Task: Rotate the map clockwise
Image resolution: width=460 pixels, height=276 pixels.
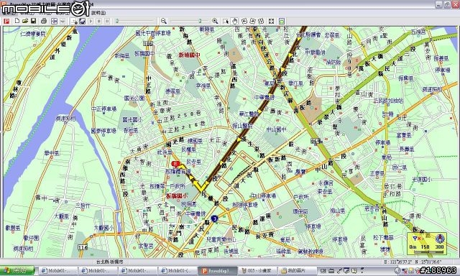Action: 252,21
